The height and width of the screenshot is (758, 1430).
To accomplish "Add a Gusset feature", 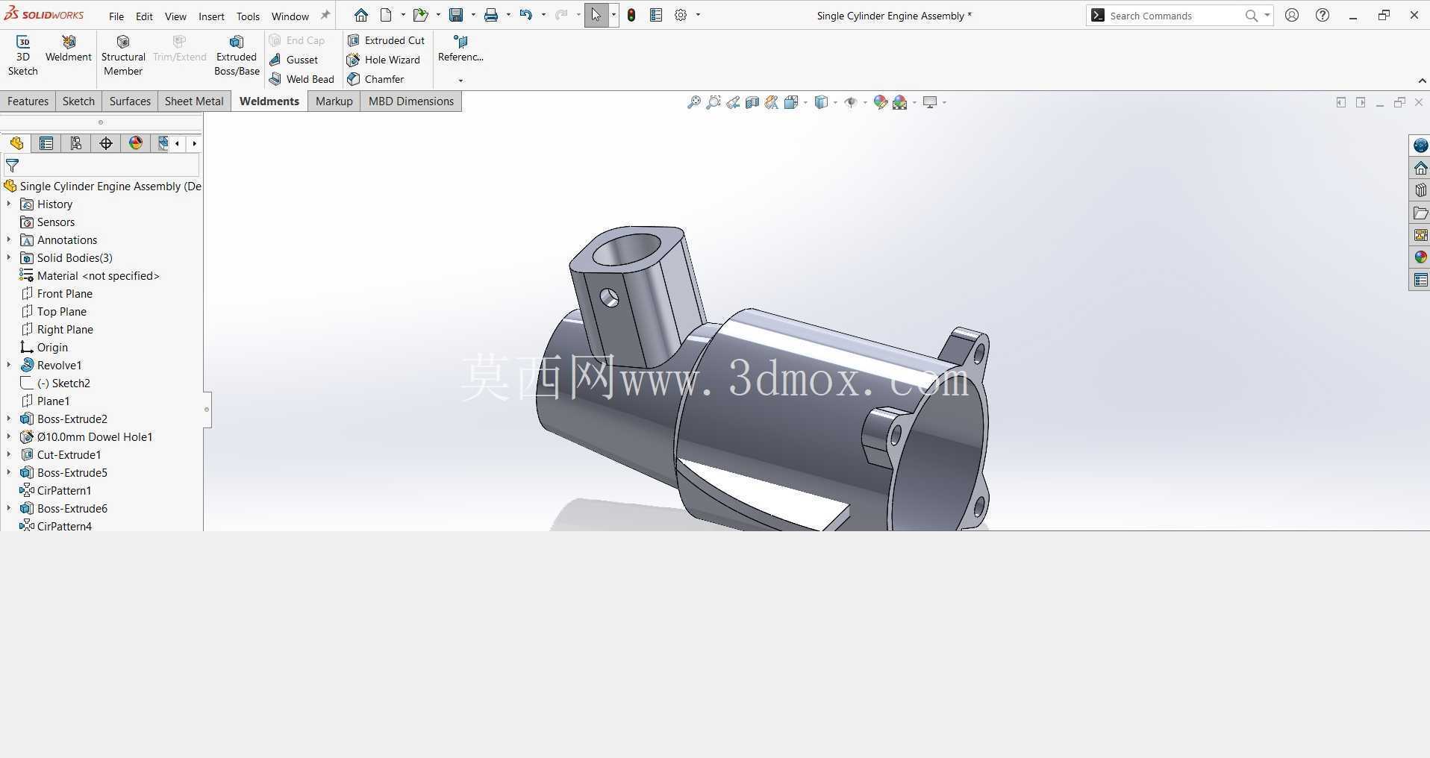I will click(x=293, y=60).
